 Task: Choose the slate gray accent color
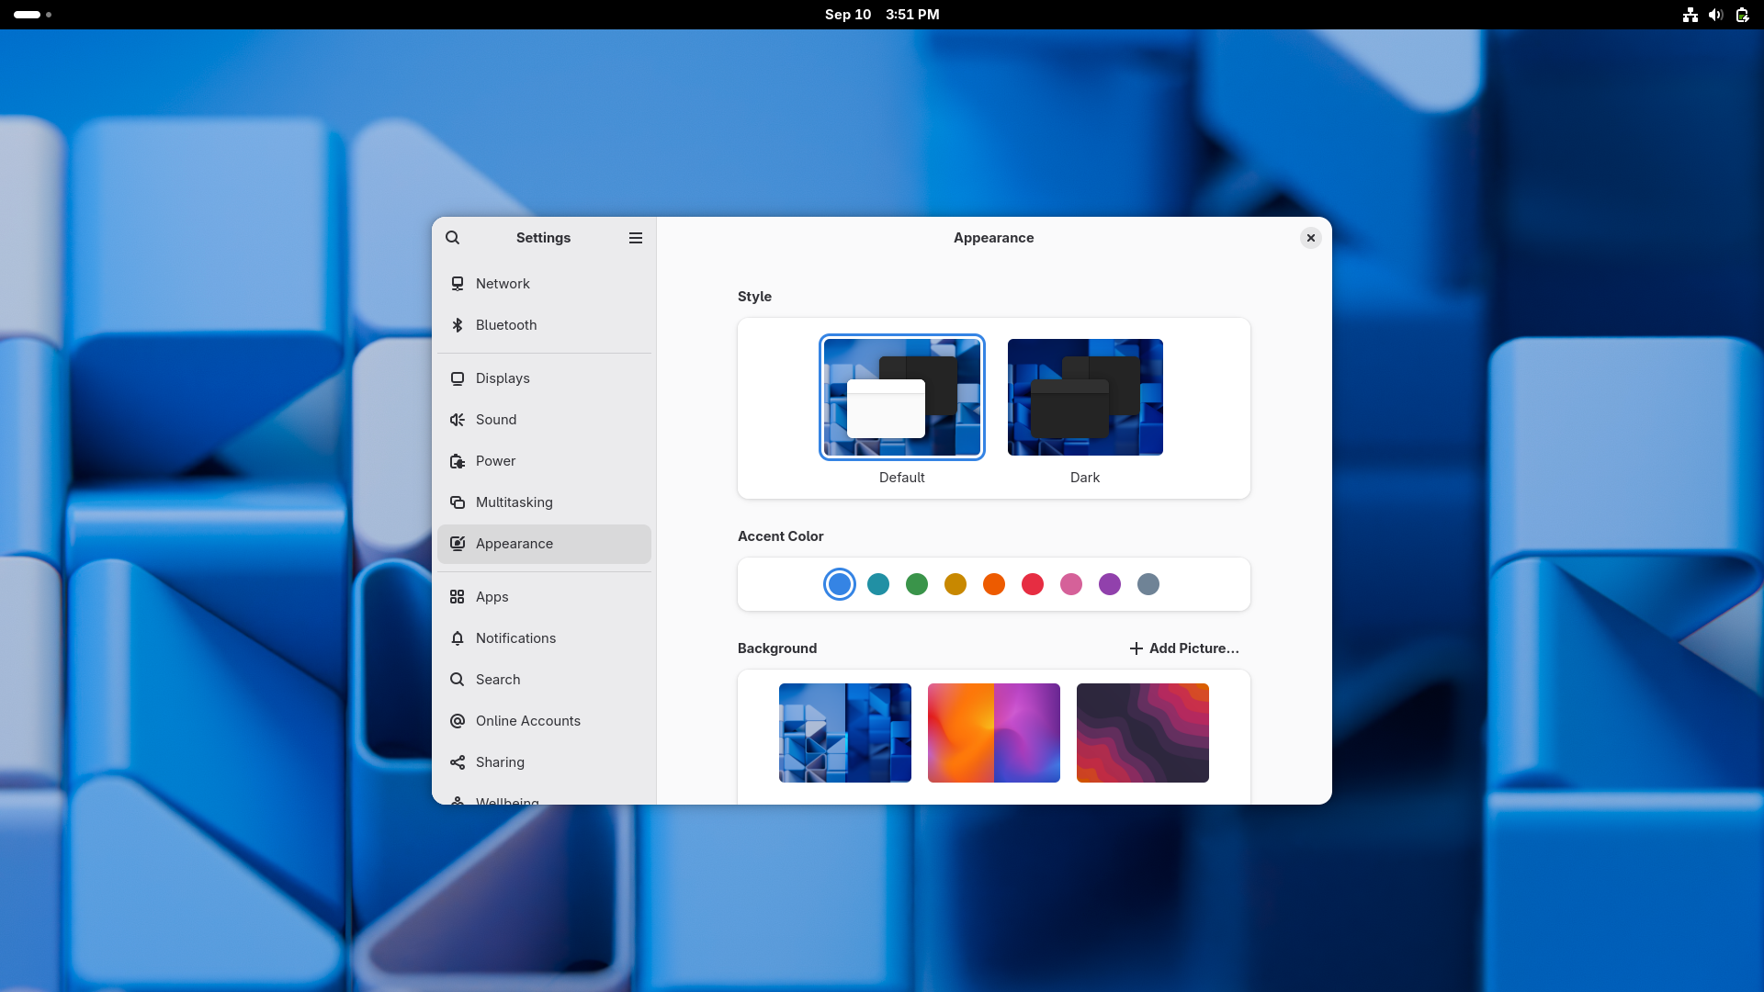pos(1148,584)
